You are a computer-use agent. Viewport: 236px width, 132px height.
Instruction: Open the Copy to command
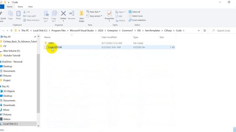[54, 16]
